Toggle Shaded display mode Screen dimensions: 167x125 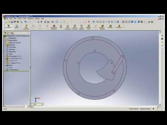click(135, 22)
